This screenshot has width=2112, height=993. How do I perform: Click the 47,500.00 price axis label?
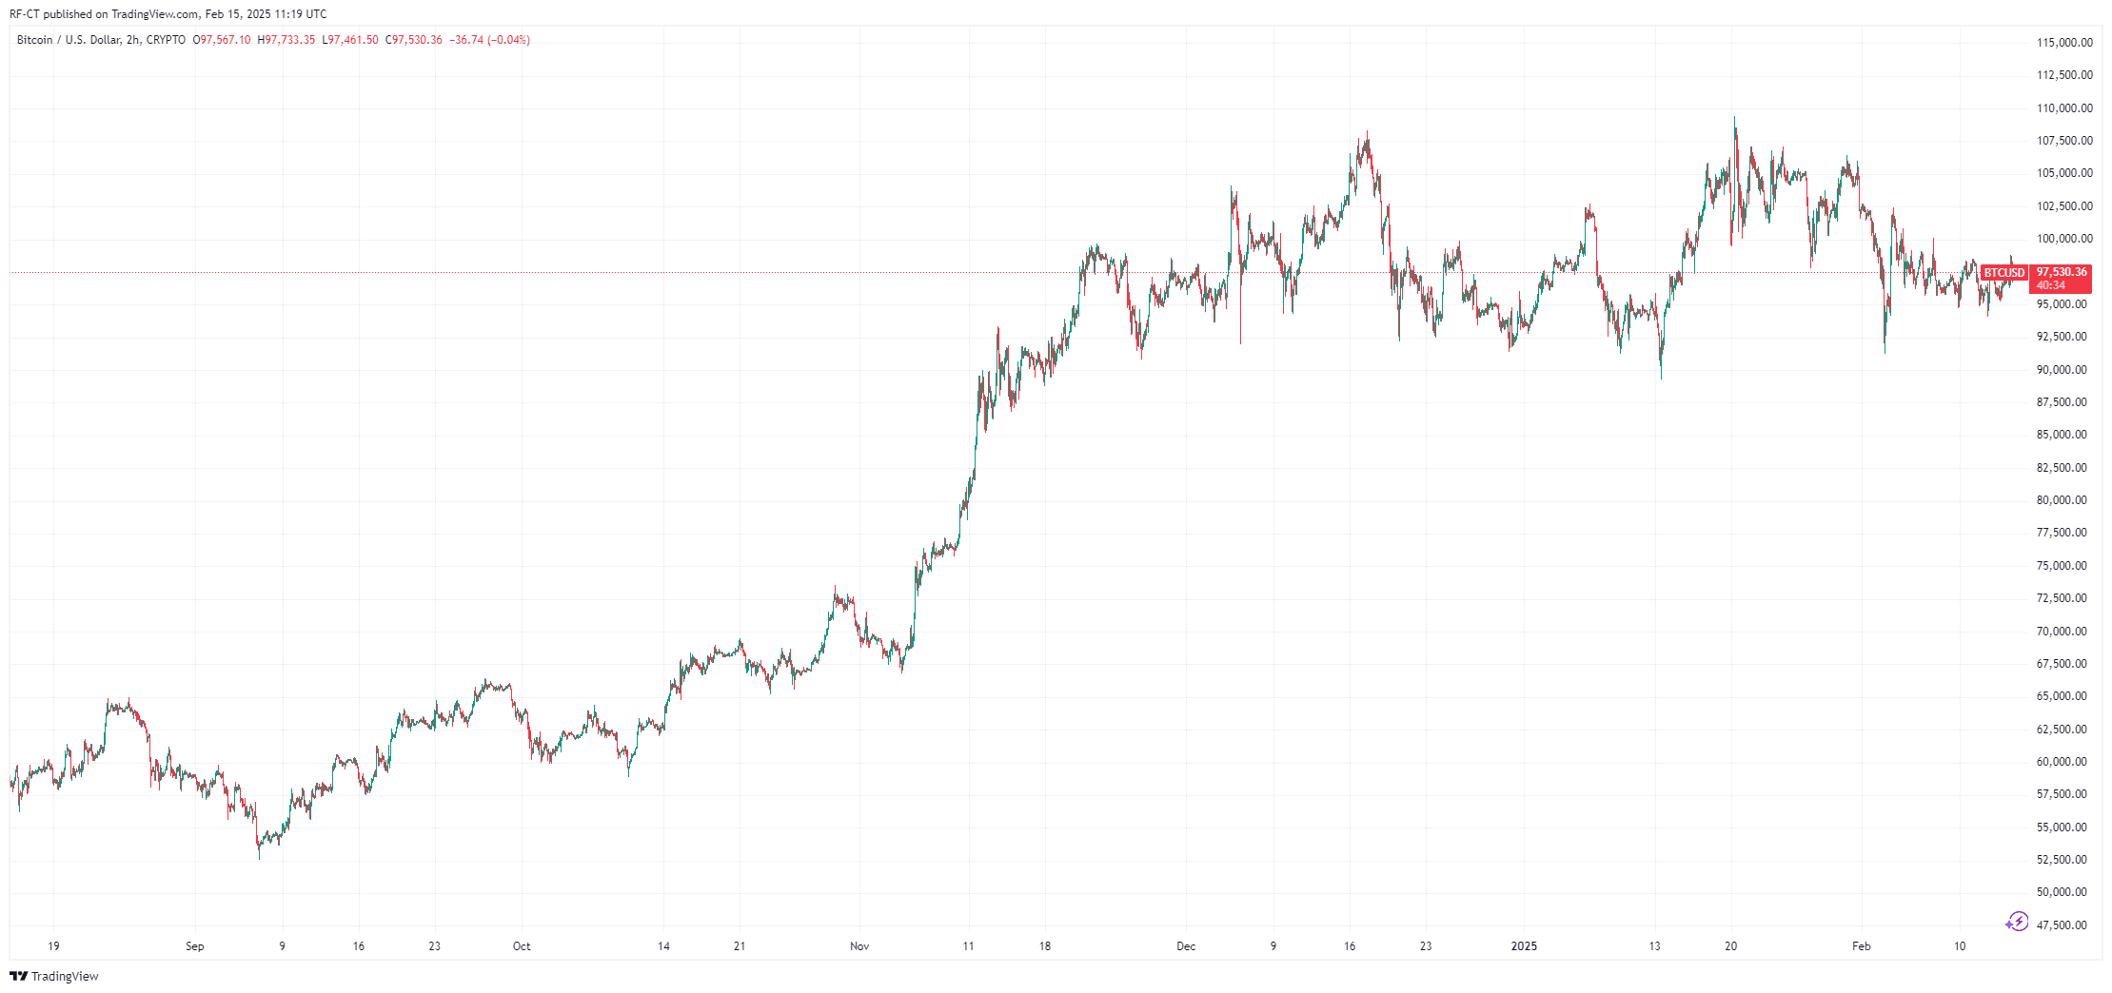point(2062,925)
